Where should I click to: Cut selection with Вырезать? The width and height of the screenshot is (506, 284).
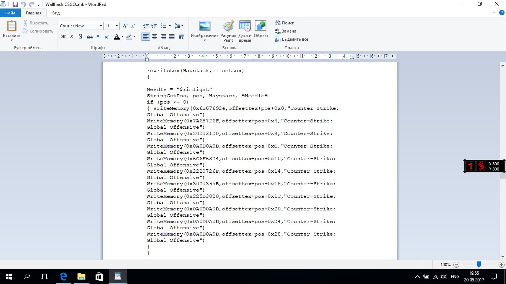coord(36,23)
